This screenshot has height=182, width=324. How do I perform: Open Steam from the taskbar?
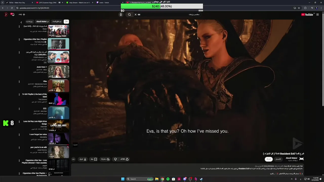[x=201, y=179]
